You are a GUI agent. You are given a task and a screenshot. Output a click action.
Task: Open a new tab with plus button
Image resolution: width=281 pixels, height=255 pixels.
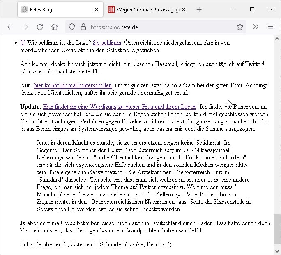pos(199,10)
